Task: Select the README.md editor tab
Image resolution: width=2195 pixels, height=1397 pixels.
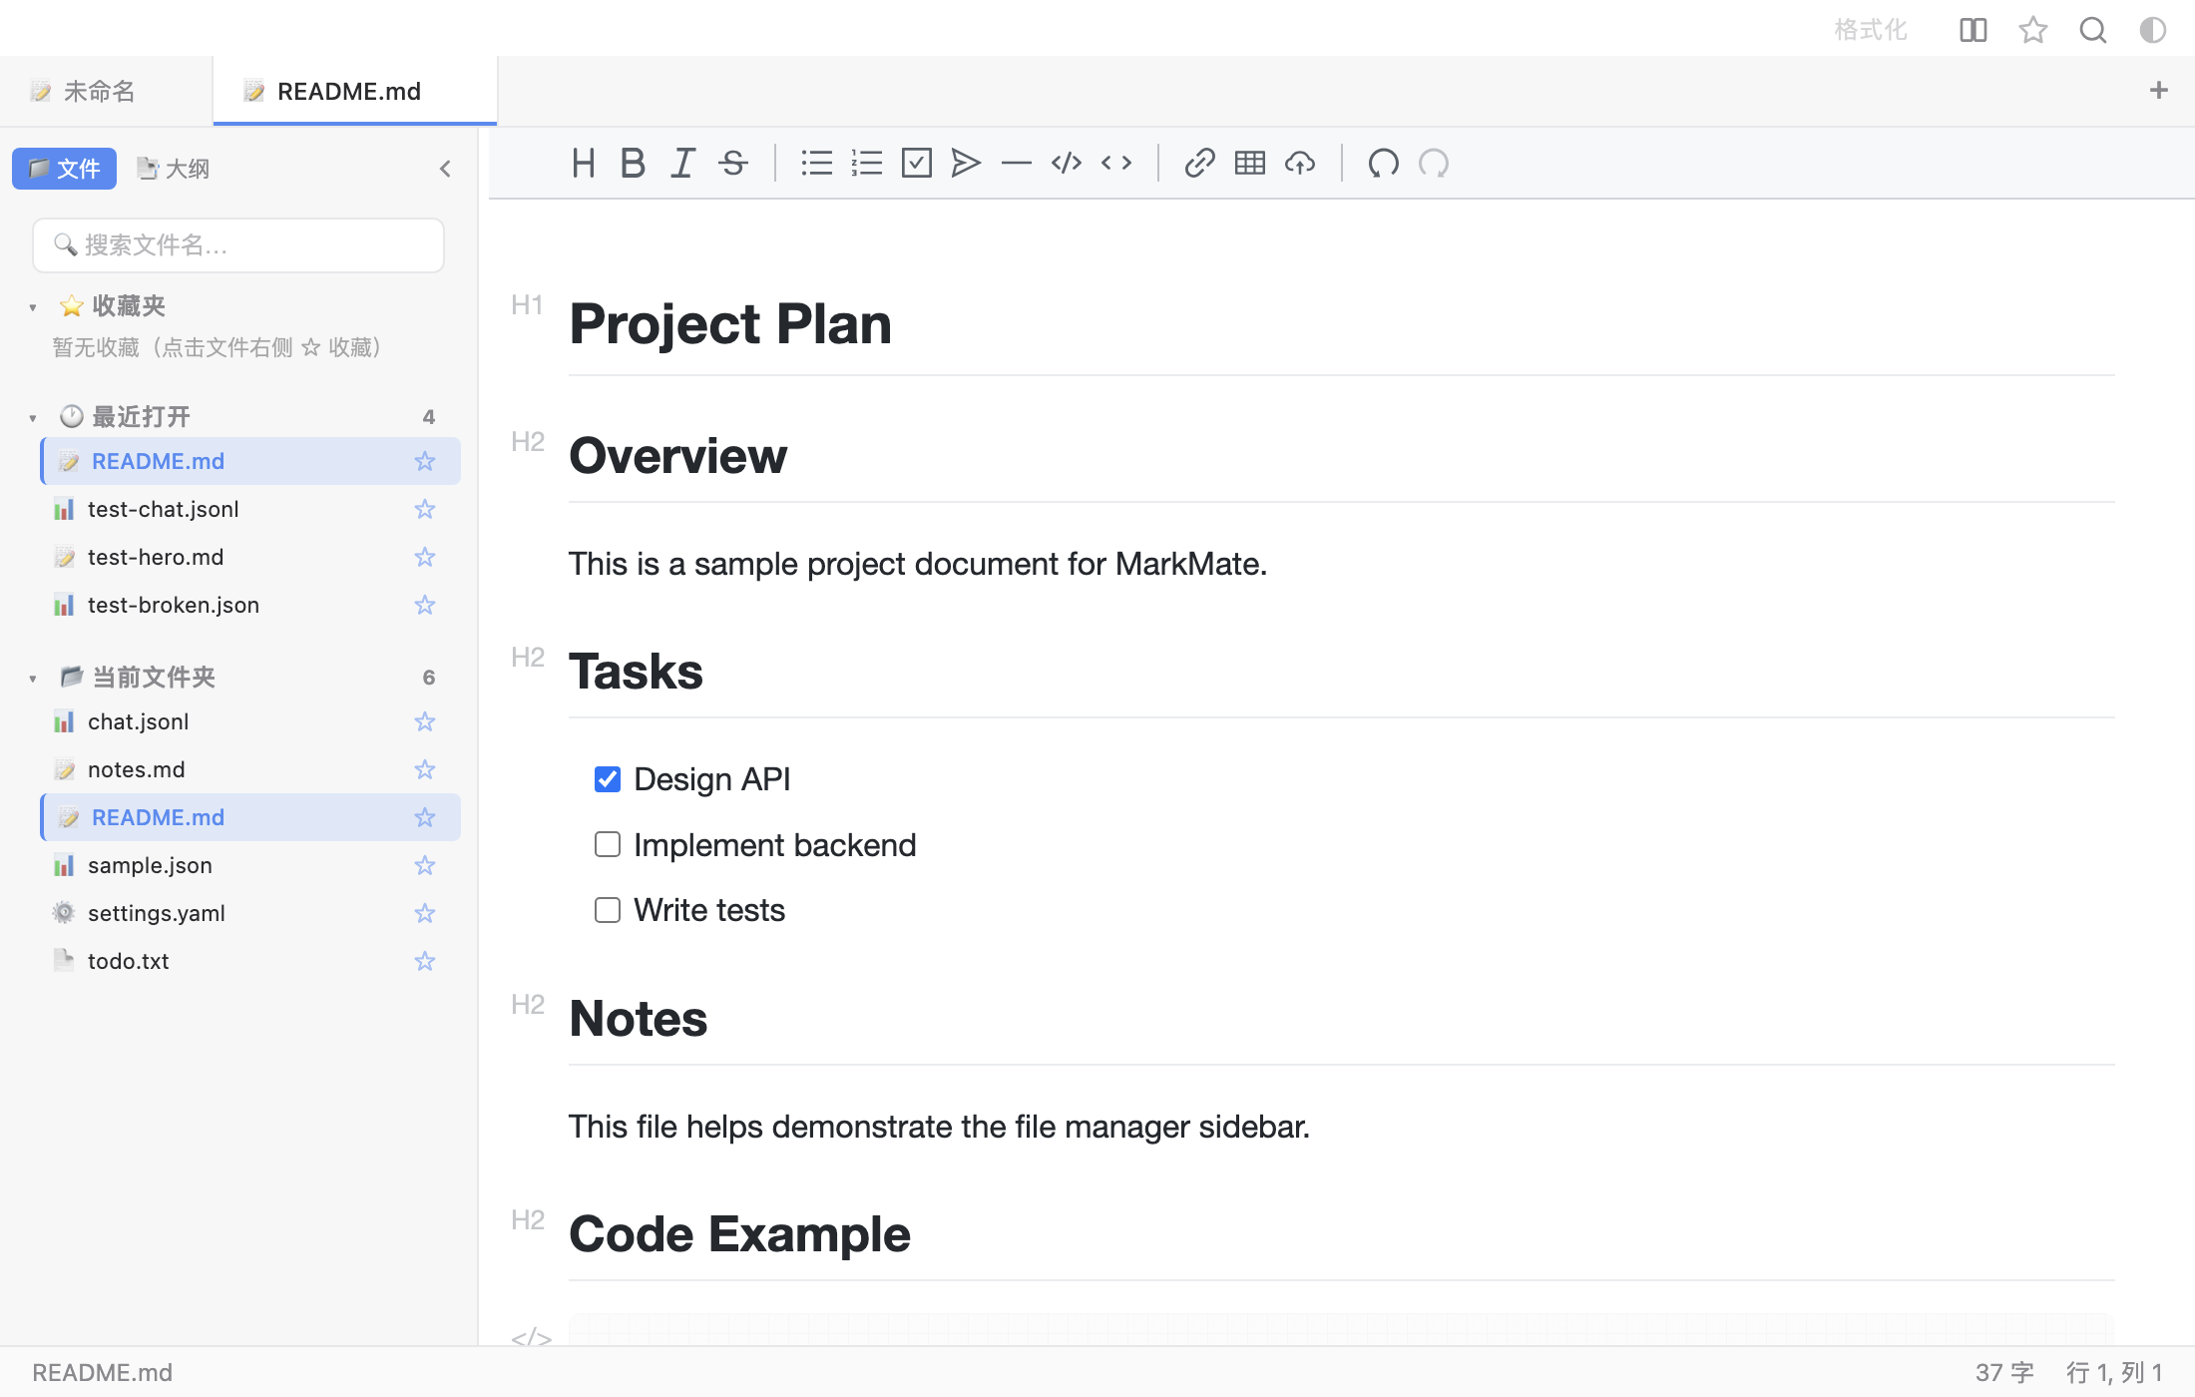Action: click(355, 91)
